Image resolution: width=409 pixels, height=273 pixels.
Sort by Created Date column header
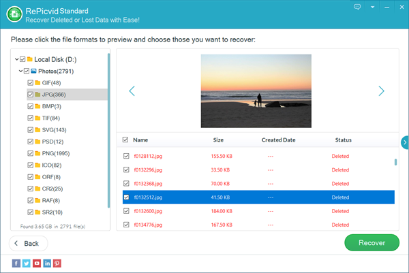point(278,140)
